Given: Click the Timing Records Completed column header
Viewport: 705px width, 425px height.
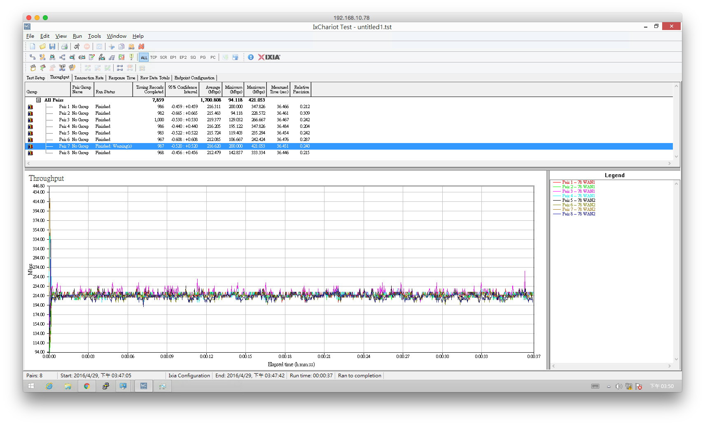Looking at the screenshot, I should coord(149,90).
